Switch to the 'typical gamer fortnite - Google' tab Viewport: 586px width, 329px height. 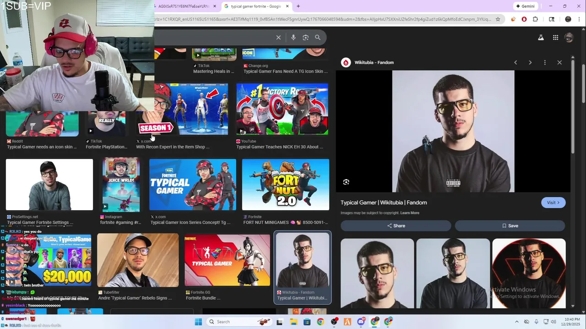(x=256, y=6)
